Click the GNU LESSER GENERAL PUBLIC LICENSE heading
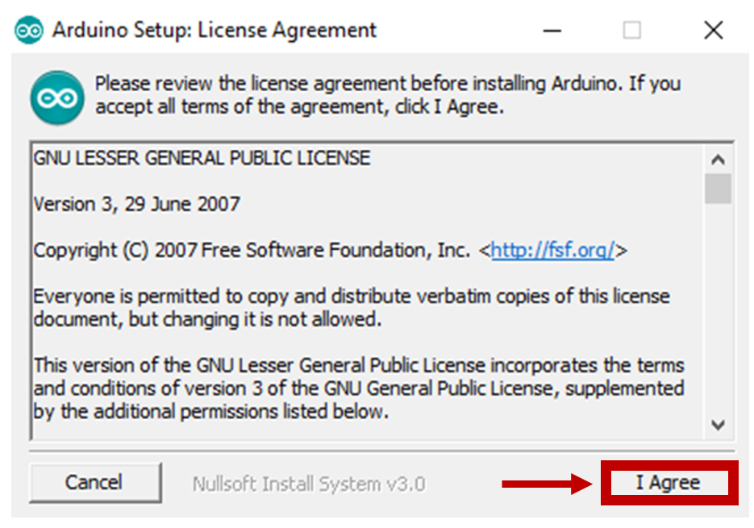This screenshot has width=754, height=528. (x=202, y=158)
